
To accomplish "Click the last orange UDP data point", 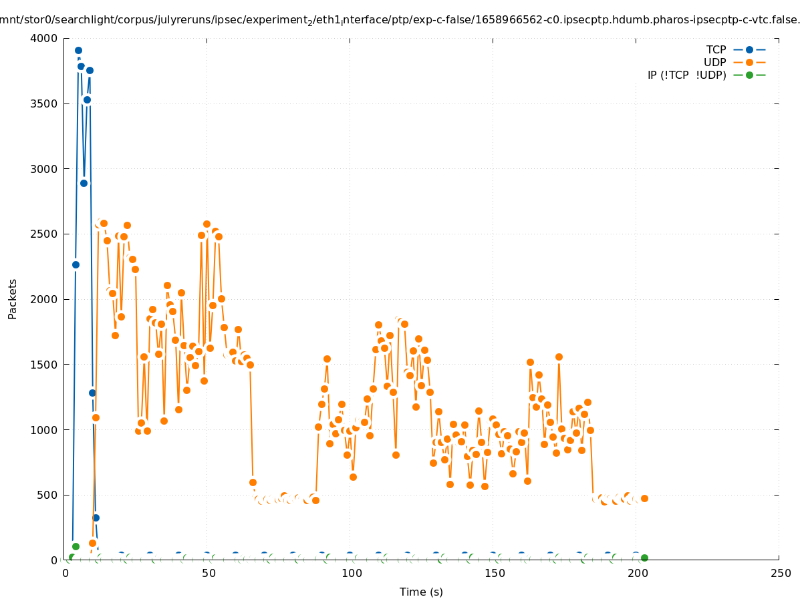I will pos(644,498).
